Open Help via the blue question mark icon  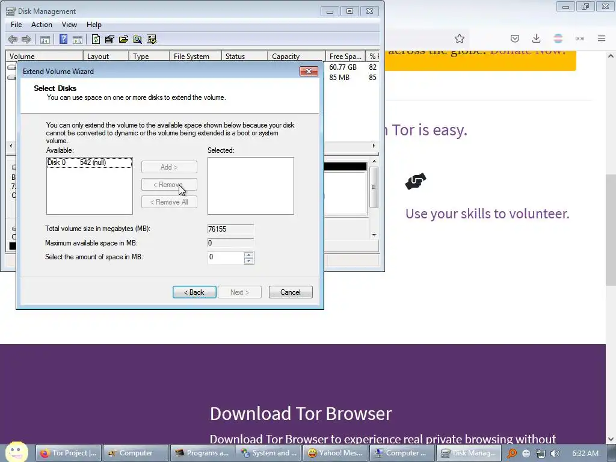(63, 39)
